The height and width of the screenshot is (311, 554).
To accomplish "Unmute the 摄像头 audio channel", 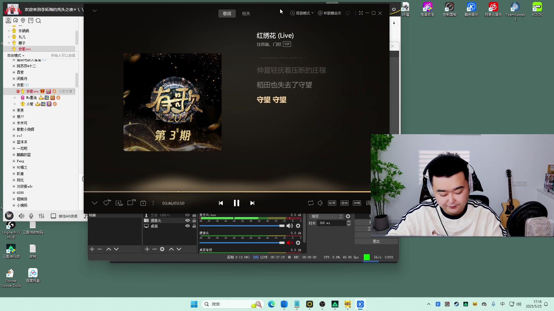I will [x=290, y=243].
